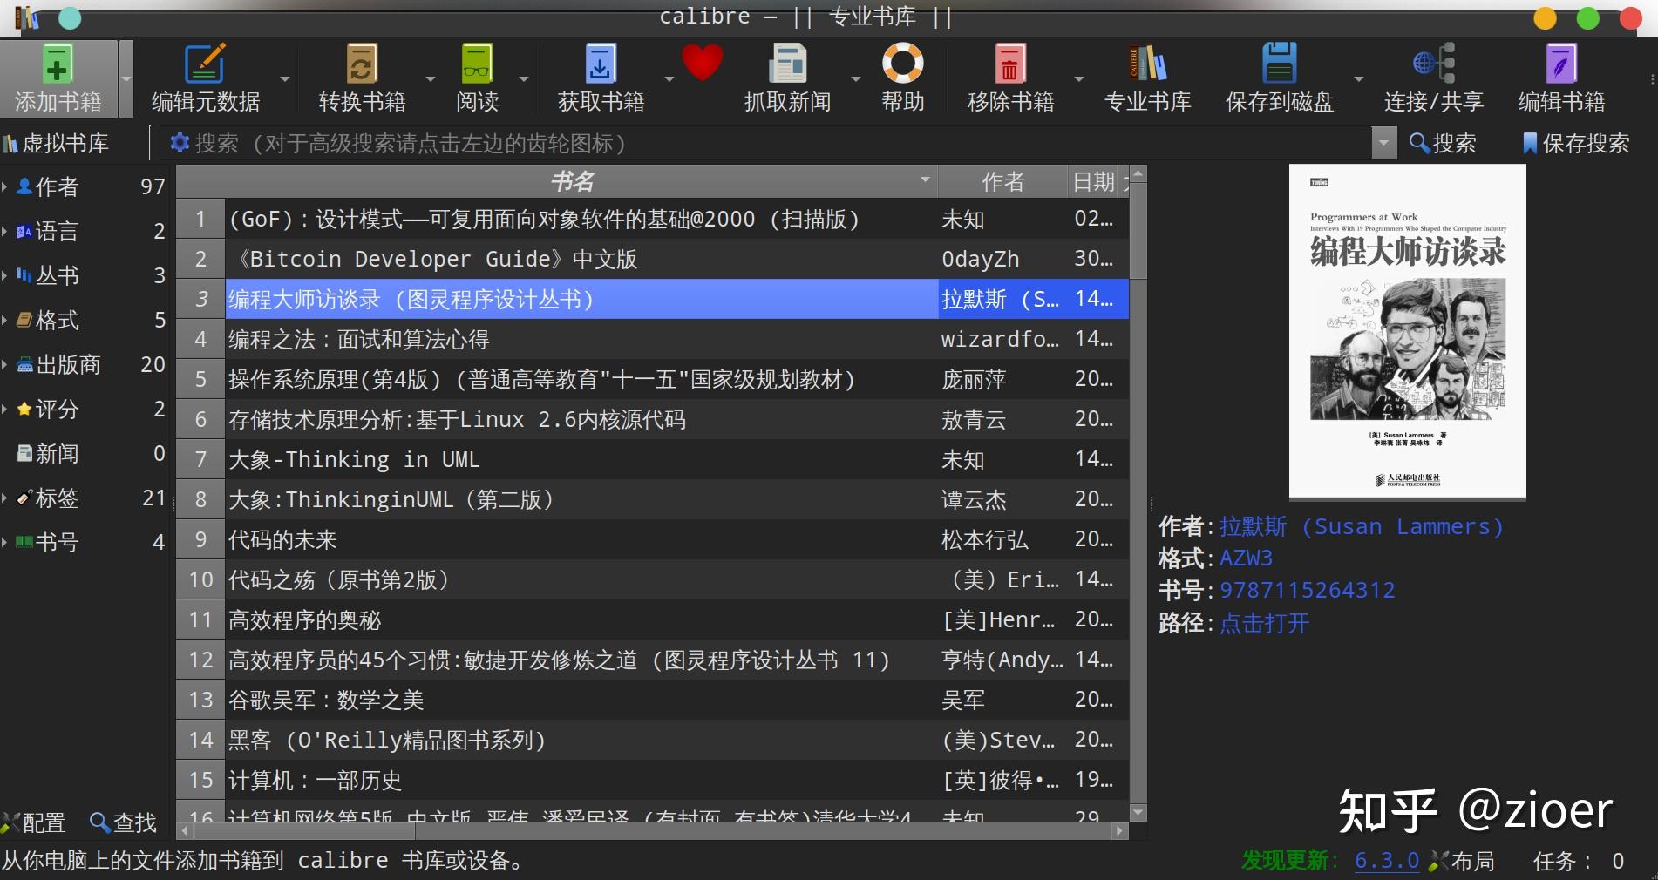Open the 6.3.0 update version link
This screenshot has height=880, width=1658.
pyautogui.click(x=1387, y=861)
